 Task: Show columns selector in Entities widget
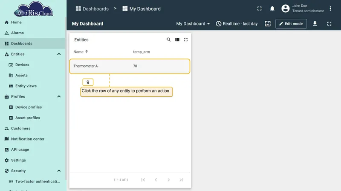pyautogui.click(x=177, y=39)
